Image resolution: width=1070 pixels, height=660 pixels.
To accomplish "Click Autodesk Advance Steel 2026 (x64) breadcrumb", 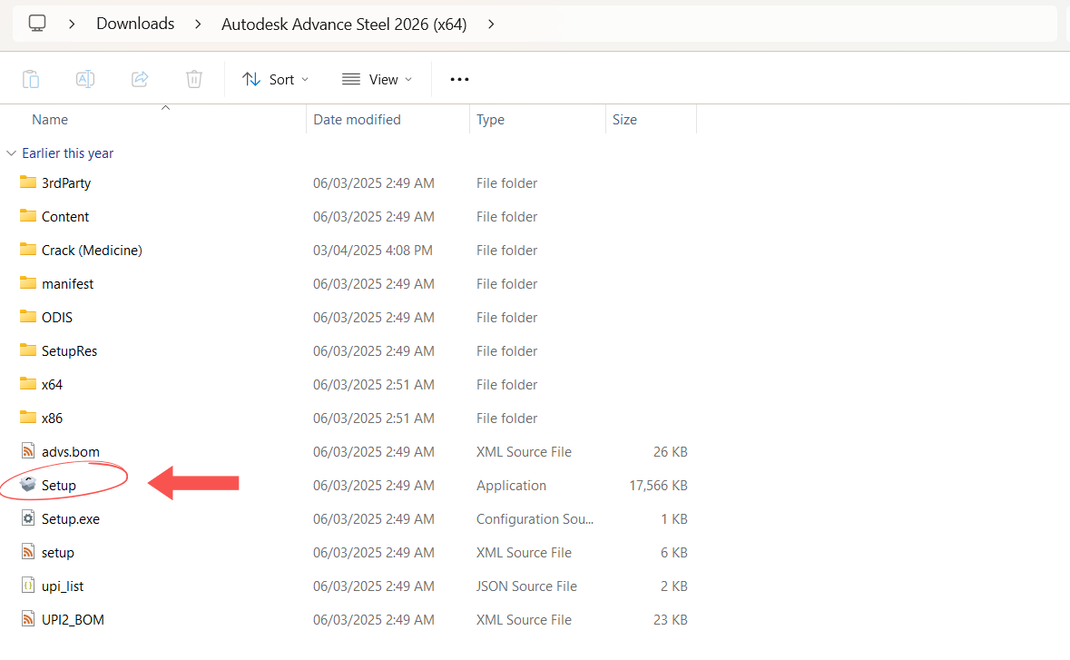I will (344, 25).
